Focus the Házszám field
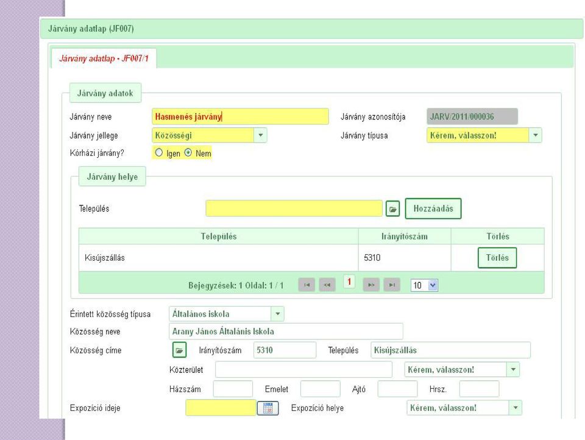 coord(233,389)
